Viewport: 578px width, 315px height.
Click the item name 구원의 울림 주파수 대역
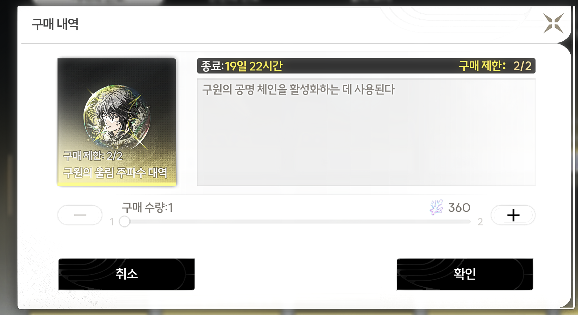coord(115,173)
